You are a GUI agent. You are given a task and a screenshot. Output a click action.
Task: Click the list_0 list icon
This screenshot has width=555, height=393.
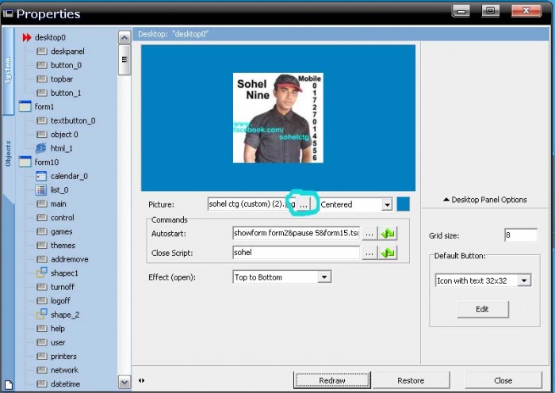(x=41, y=190)
